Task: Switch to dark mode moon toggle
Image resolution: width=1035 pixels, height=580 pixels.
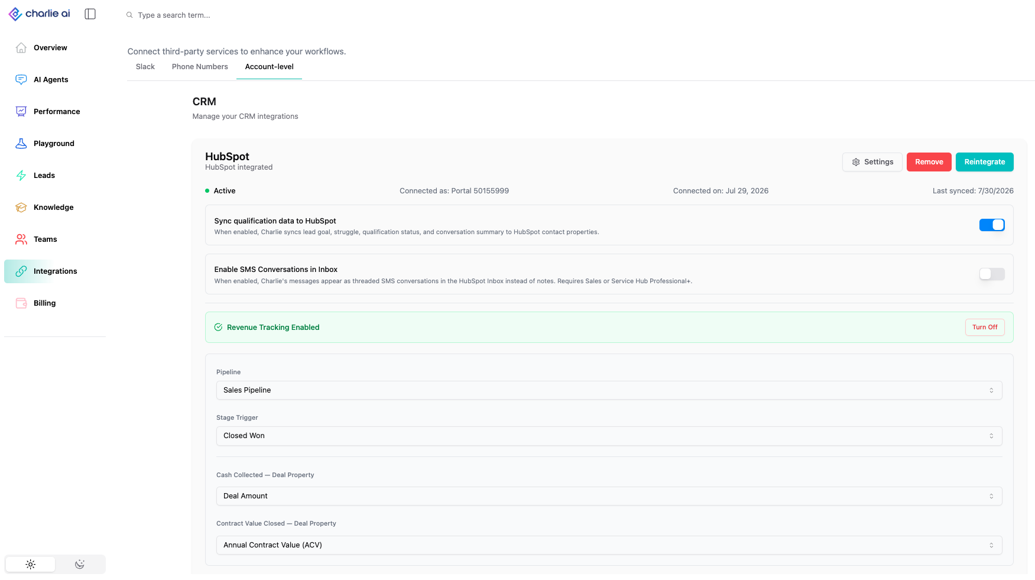Action: (x=80, y=565)
